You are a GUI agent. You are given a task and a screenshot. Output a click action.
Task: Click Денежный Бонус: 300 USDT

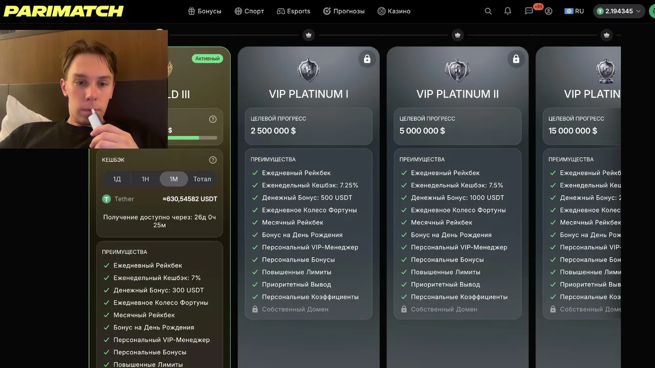[159, 290]
